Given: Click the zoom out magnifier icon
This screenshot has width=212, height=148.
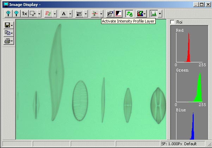Looking at the screenshot, I should click(x=17, y=14).
